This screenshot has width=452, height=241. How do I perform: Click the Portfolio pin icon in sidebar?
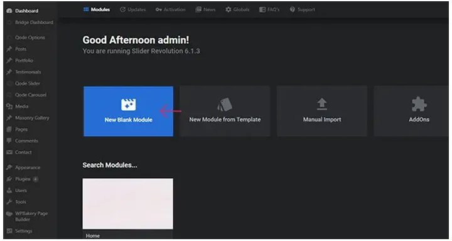tap(9, 61)
